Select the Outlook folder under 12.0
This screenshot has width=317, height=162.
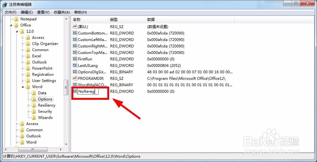[39, 62]
